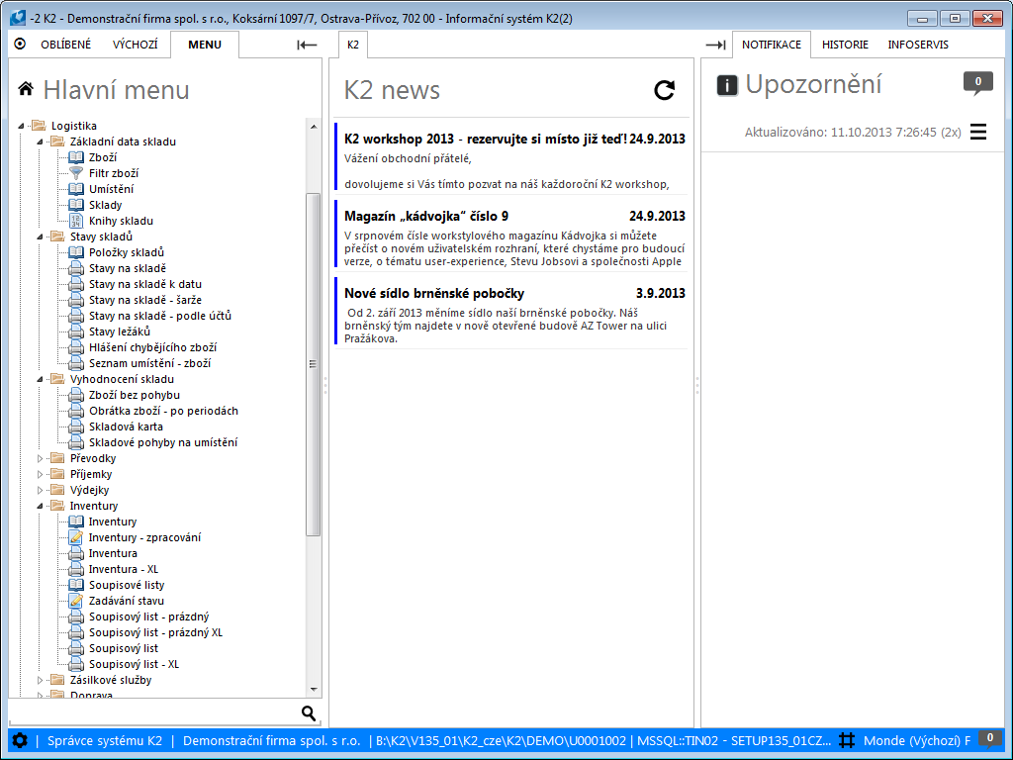Click the book icon of Soupisové listy
The width and height of the screenshot is (1013, 760).
tap(76, 585)
